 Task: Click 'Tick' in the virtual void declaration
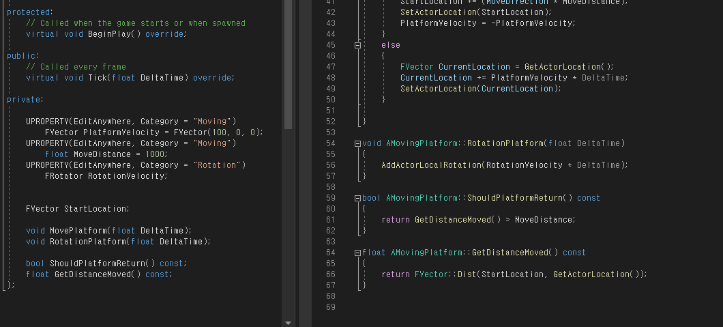point(98,78)
